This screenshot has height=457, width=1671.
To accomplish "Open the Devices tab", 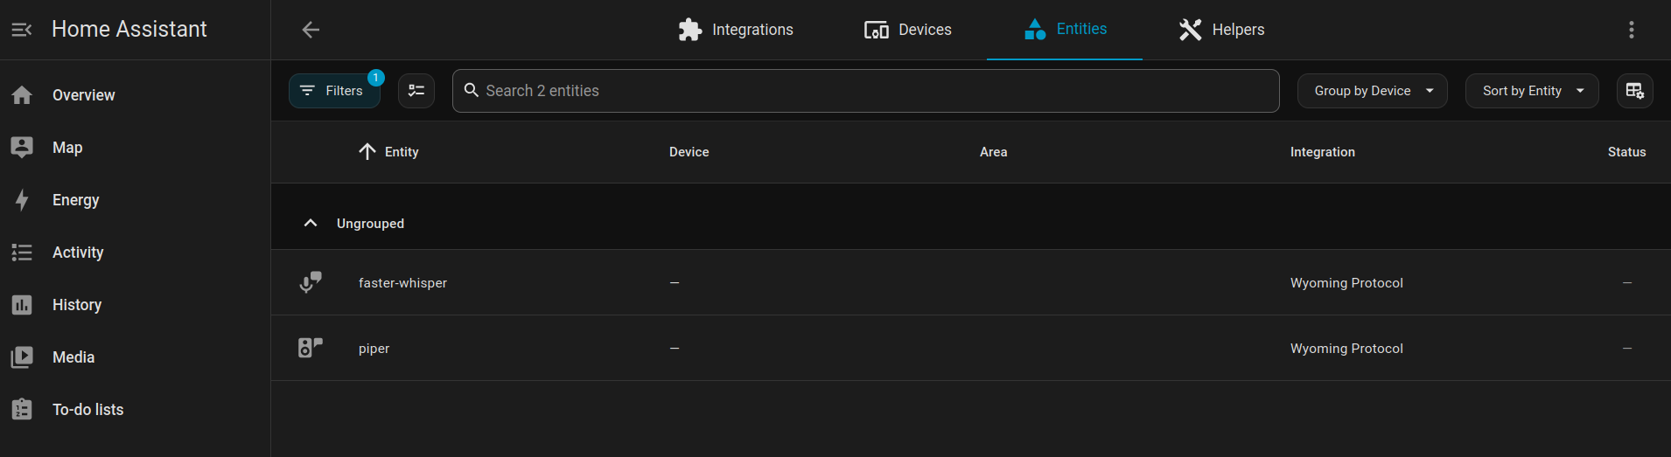I will point(908,30).
